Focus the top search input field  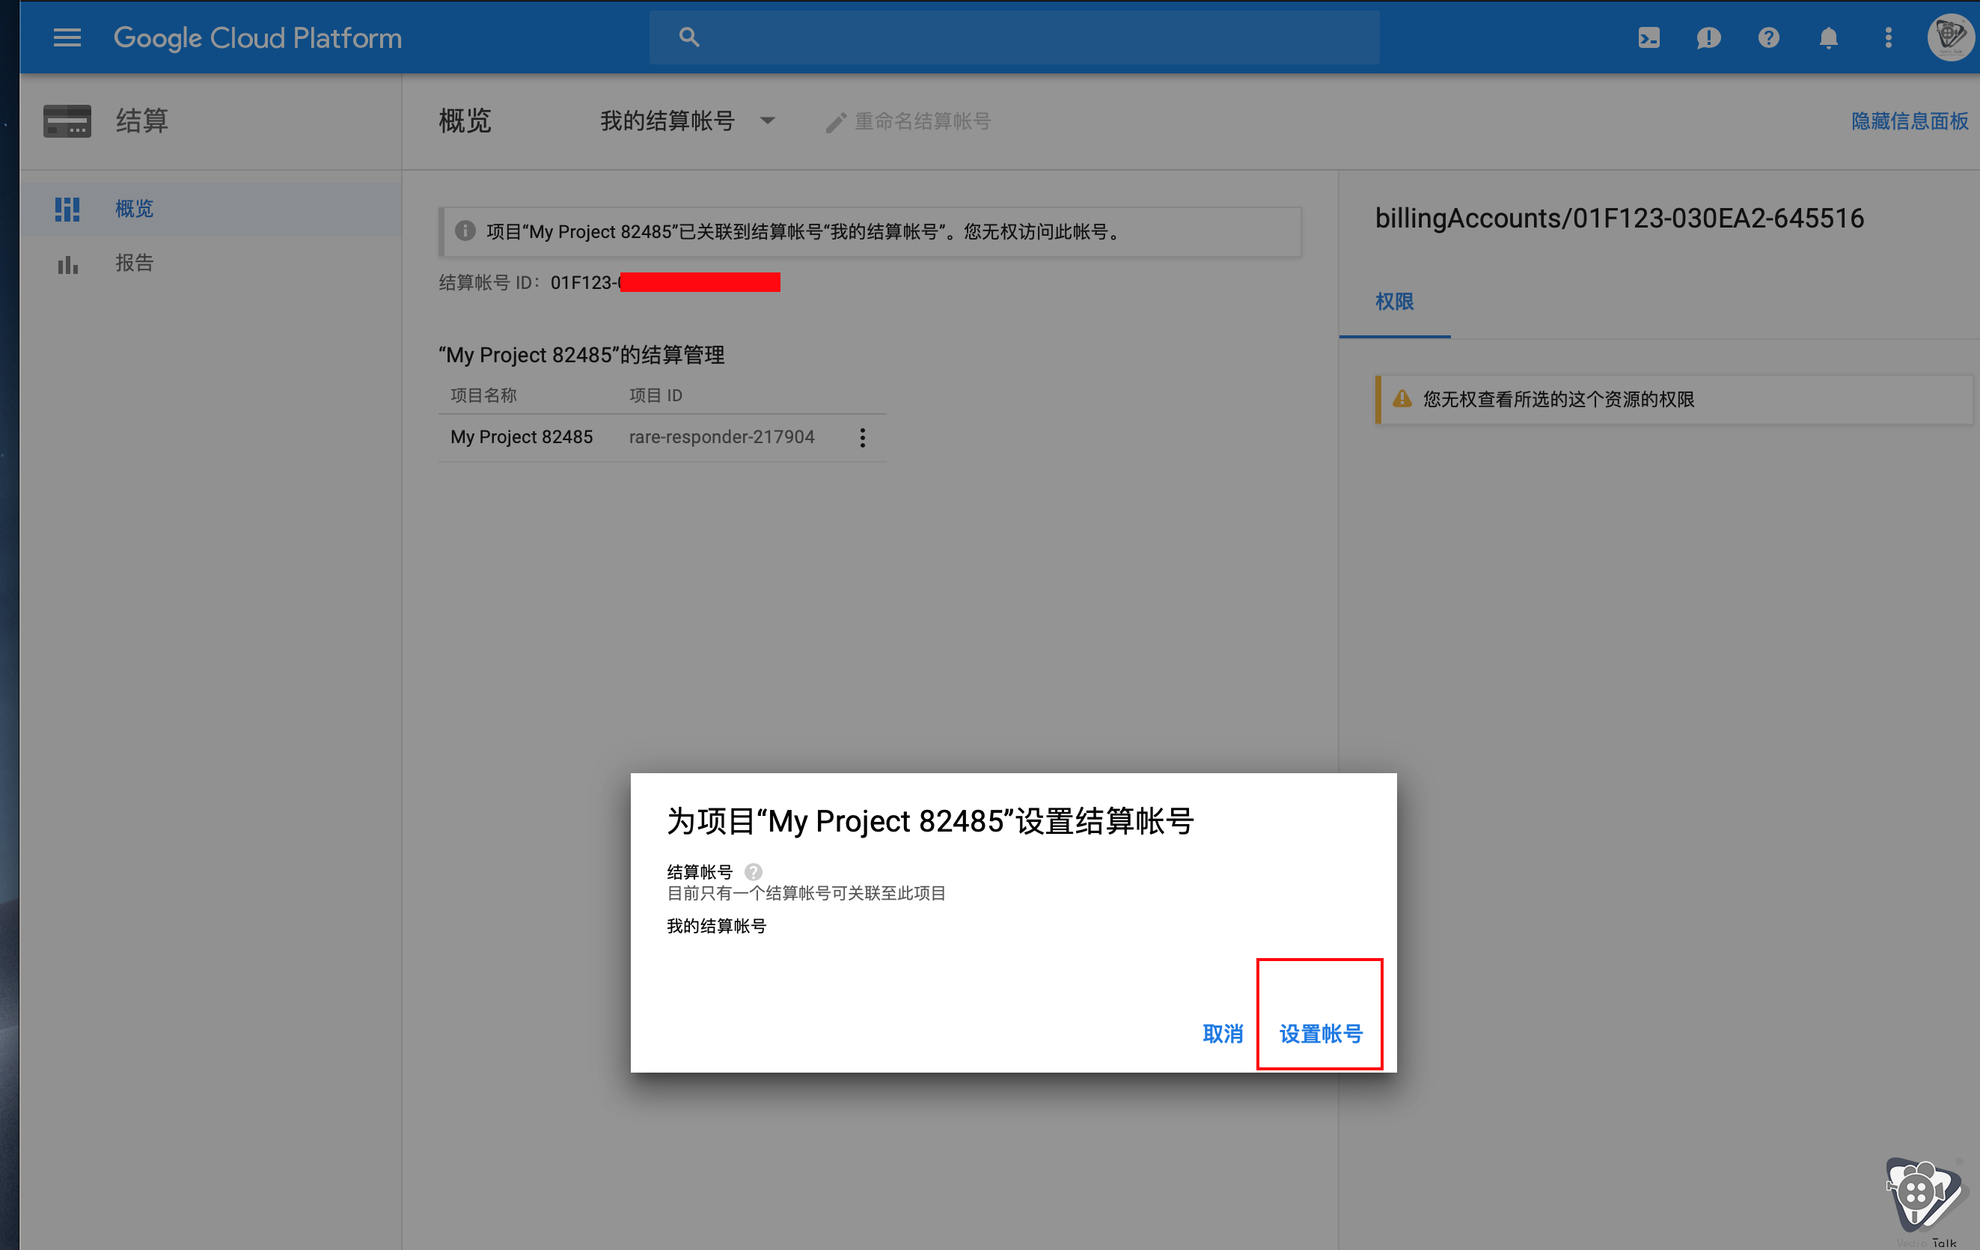[1014, 37]
